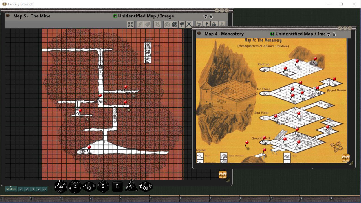Open the round menu button beside Map 5 title
The image size is (361, 203).
pyautogui.click(x=8, y=16)
